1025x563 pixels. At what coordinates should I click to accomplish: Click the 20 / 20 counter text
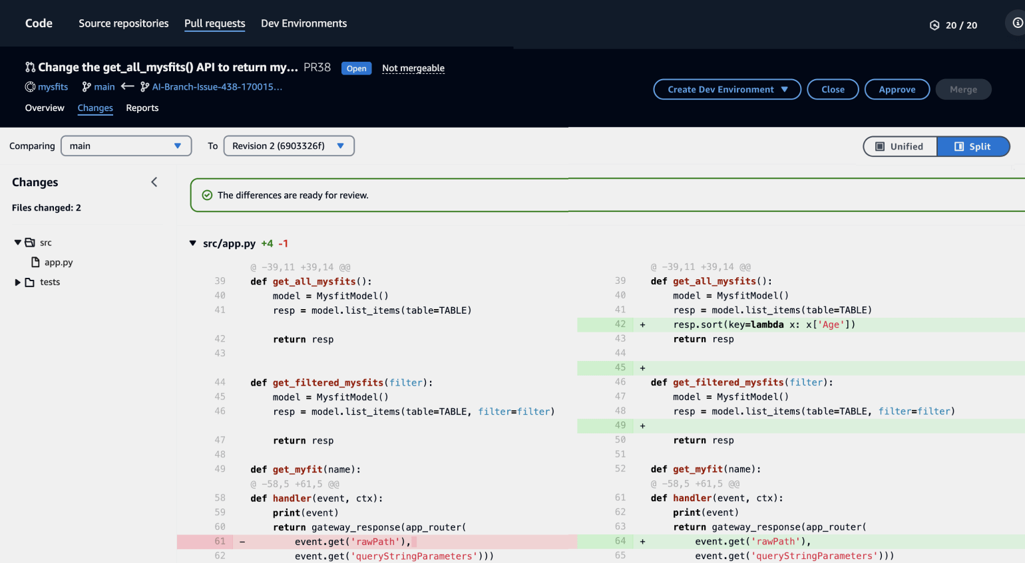(962, 25)
